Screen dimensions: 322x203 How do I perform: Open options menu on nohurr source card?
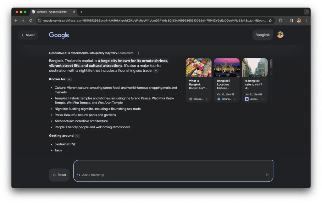[207, 99]
